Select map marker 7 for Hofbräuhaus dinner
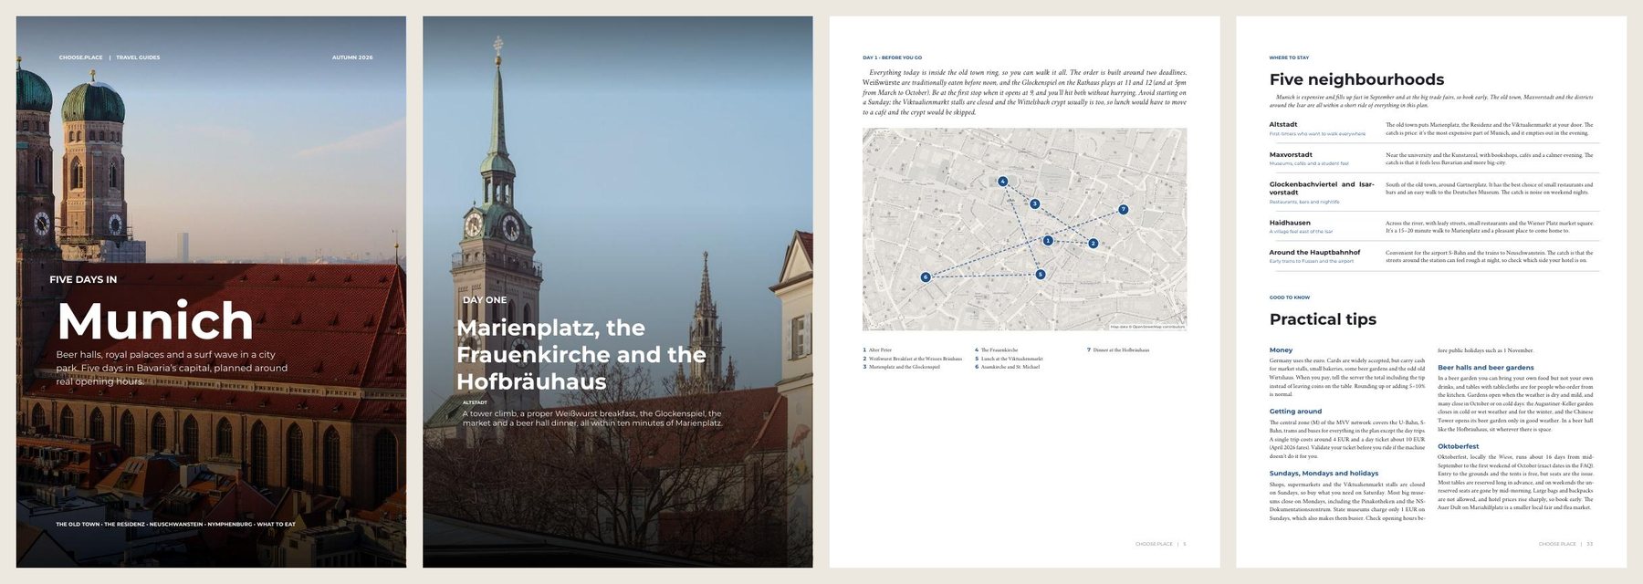The width and height of the screenshot is (1643, 584). 1123,210
